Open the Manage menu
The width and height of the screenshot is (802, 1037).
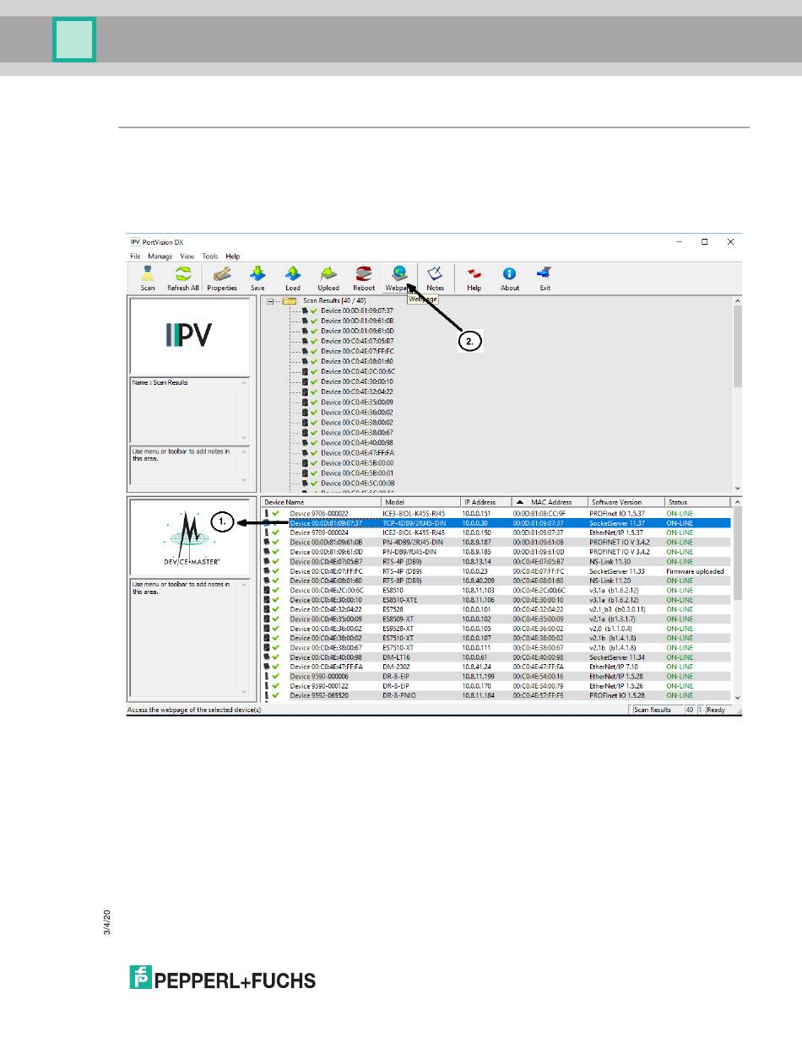tap(160, 257)
